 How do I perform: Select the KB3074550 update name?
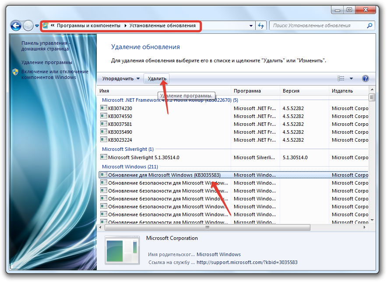tap(120, 116)
